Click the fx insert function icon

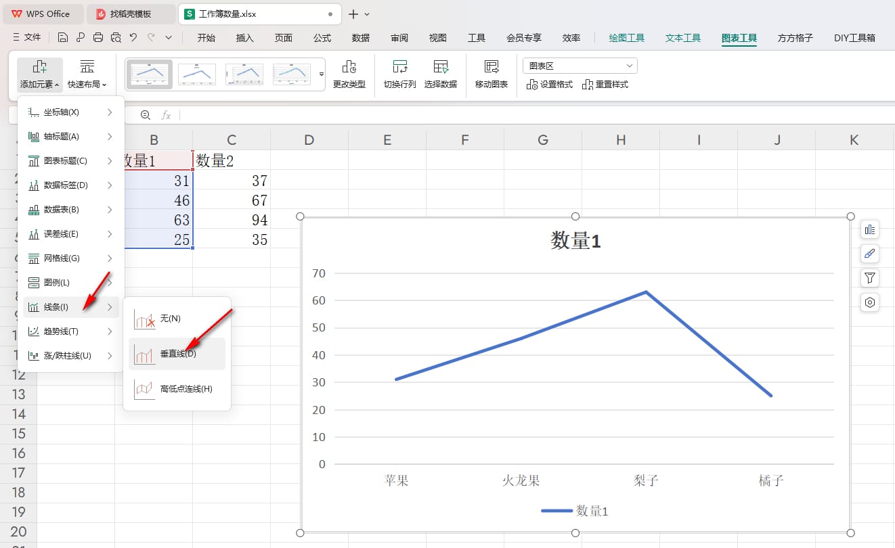click(x=166, y=115)
